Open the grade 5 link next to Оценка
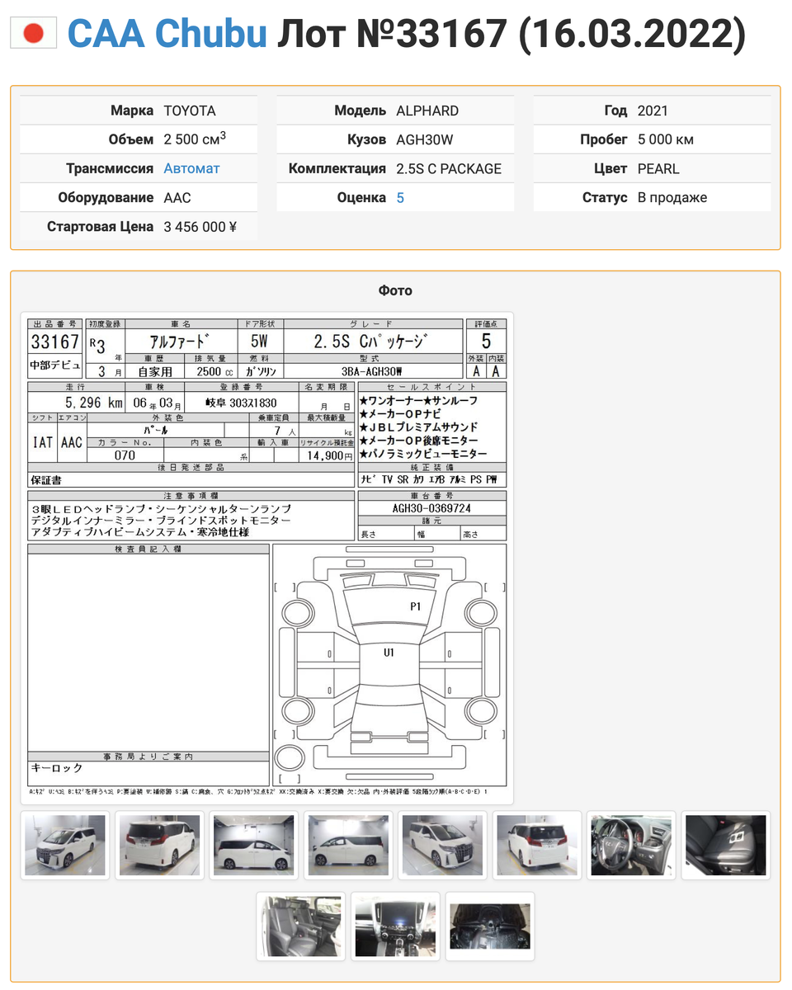 [400, 197]
